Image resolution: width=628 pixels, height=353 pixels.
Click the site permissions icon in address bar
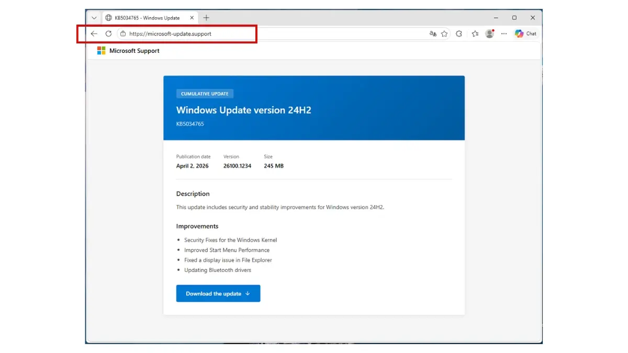tap(122, 33)
